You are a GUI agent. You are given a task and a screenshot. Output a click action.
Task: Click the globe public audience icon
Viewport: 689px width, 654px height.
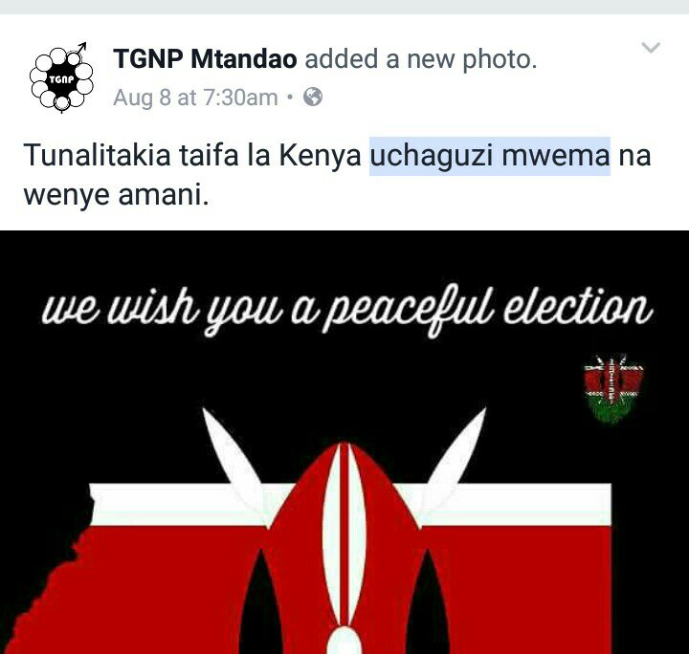pos(313,97)
